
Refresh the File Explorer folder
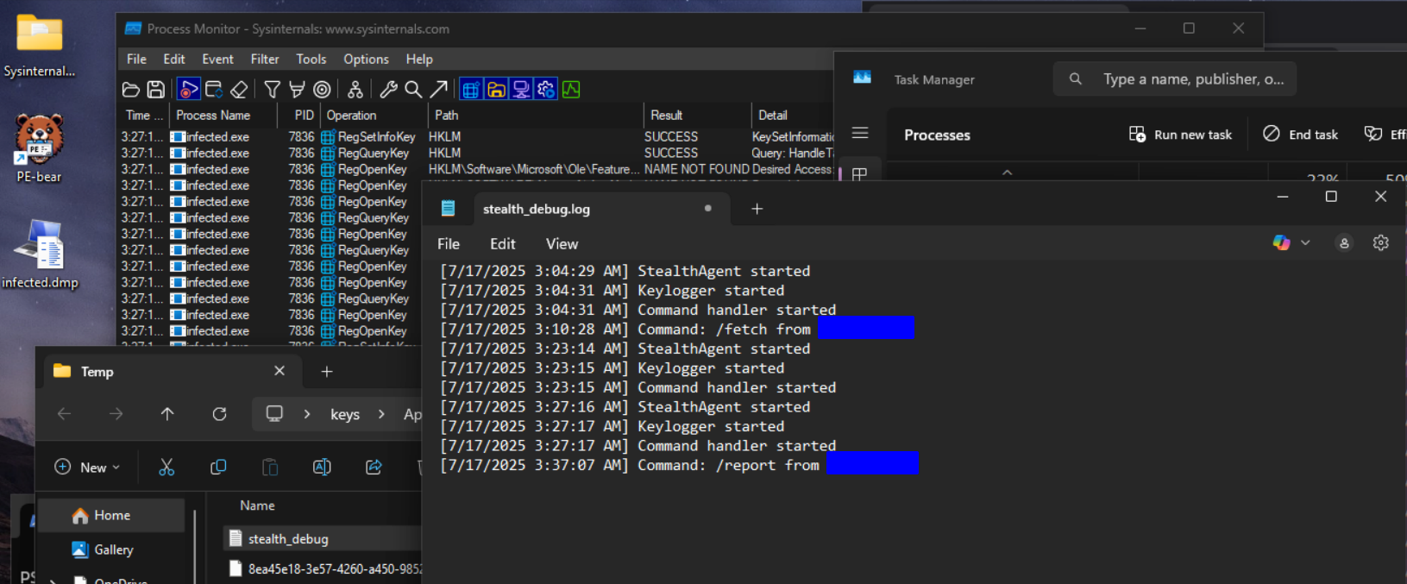219,414
